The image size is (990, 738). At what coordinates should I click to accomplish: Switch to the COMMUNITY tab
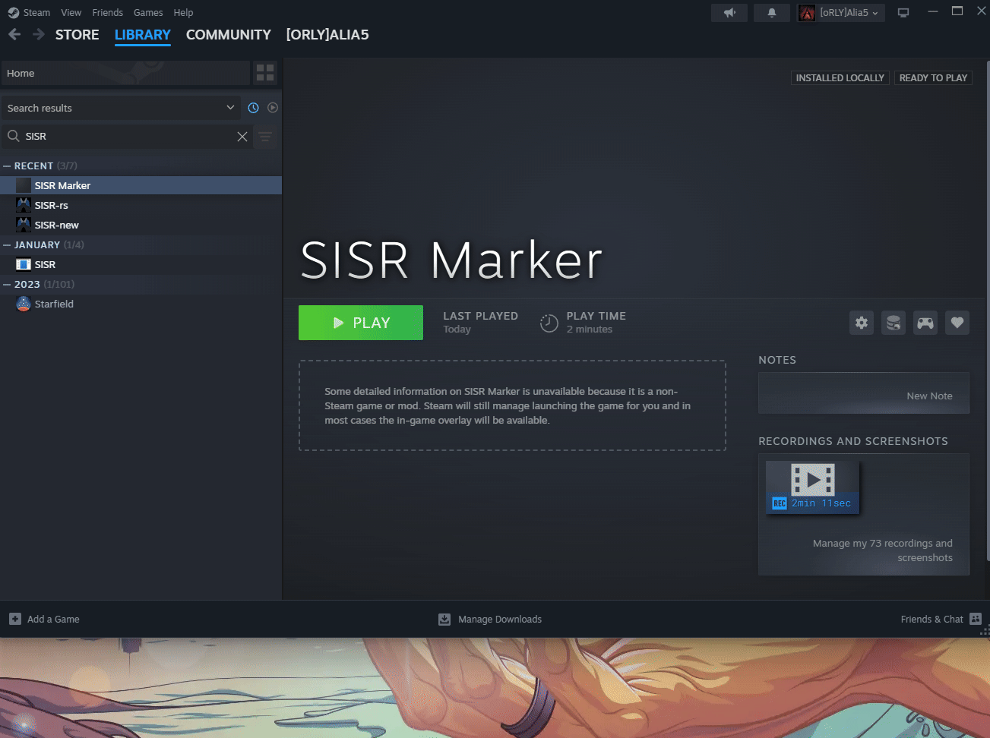point(229,35)
